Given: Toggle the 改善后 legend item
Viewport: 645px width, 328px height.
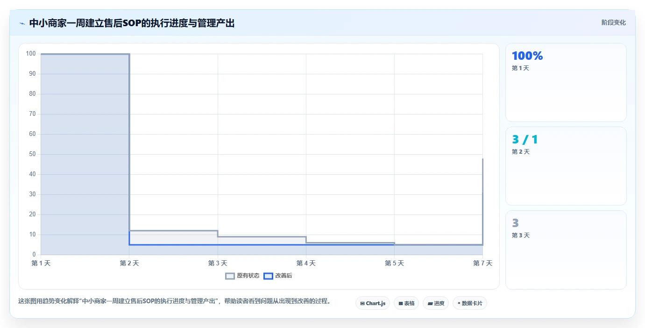Looking at the screenshot, I should pos(278,276).
